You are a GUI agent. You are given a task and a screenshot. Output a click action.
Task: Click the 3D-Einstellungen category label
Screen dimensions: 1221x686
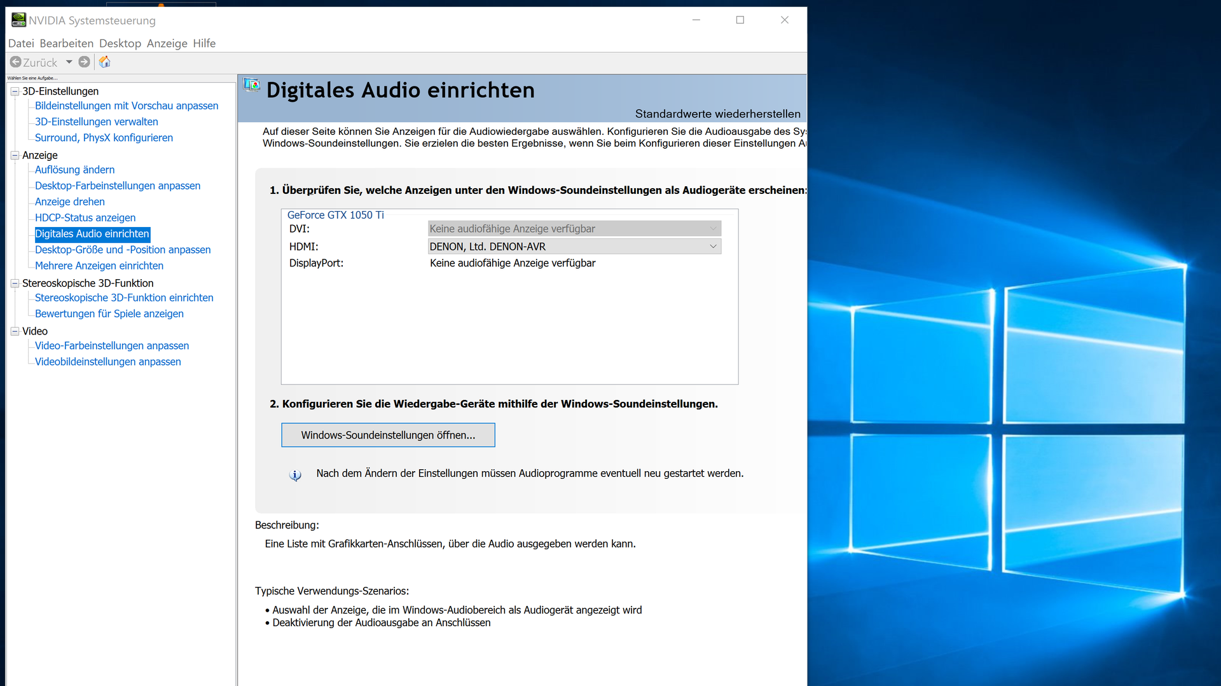[60, 92]
